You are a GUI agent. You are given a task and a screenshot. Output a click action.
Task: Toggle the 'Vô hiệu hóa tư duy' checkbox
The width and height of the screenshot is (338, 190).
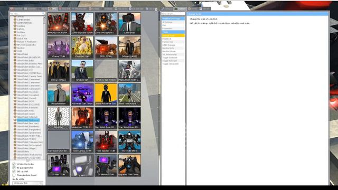(14, 164)
